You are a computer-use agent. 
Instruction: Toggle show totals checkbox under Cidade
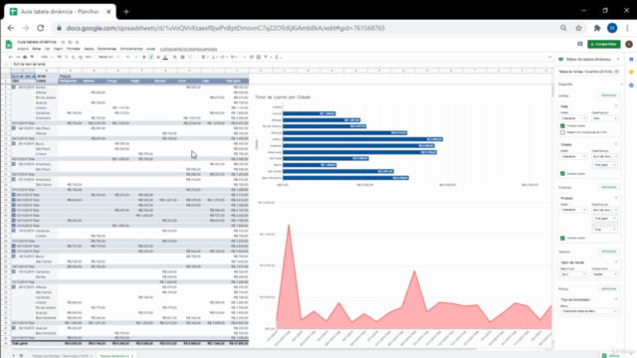tap(562, 174)
